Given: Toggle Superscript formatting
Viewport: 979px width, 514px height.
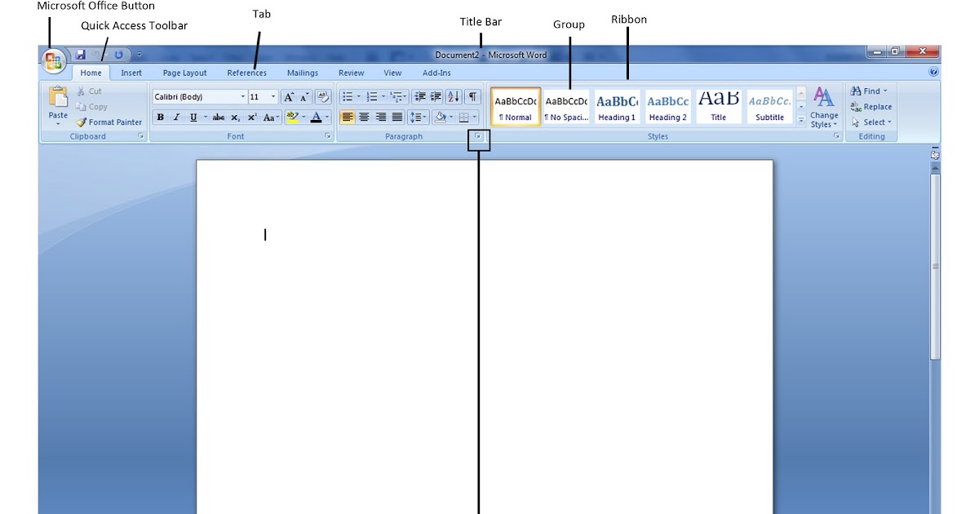Looking at the screenshot, I should tap(252, 117).
